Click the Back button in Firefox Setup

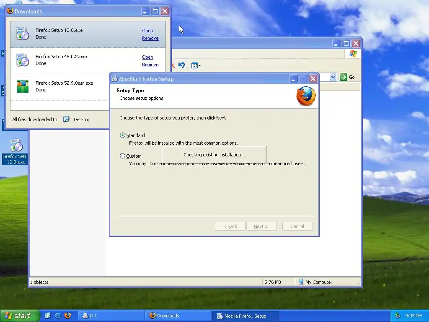[x=230, y=226]
